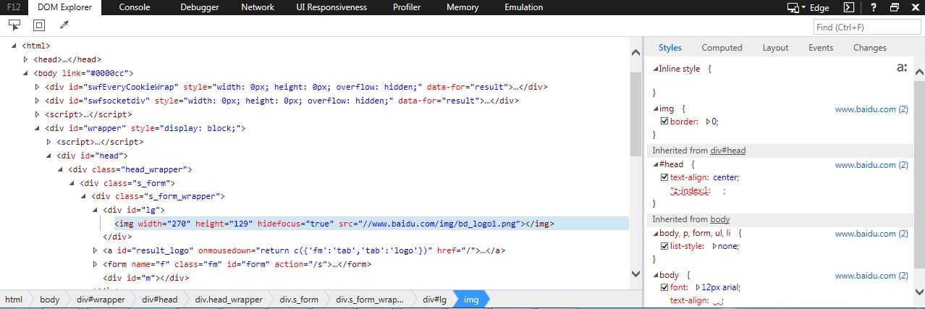Viewport: 925px width, 309px height.
Task: Click the F12 label in the tab bar
Action: 14,7
